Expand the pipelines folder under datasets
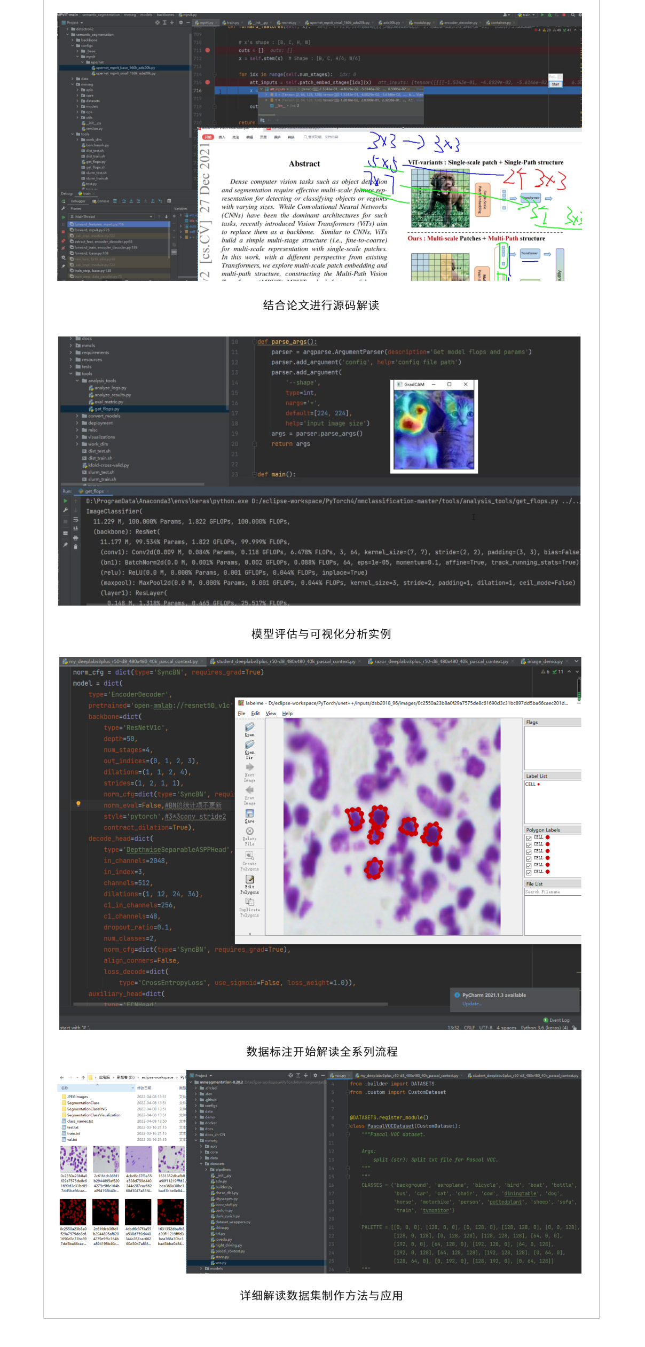The image size is (645, 1347). click(x=207, y=1170)
